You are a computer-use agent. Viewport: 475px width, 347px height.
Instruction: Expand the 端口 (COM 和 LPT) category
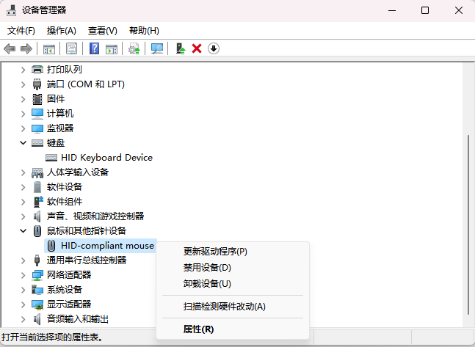point(23,84)
